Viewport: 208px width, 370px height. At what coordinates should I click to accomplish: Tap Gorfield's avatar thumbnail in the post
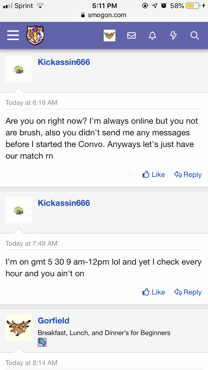point(19,328)
